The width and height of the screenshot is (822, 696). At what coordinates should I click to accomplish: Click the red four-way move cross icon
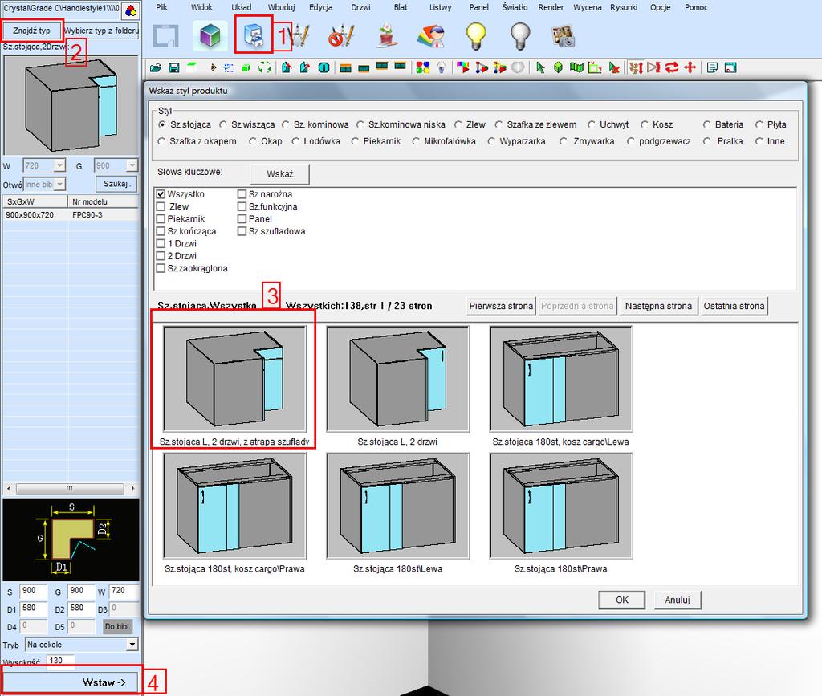click(x=690, y=67)
